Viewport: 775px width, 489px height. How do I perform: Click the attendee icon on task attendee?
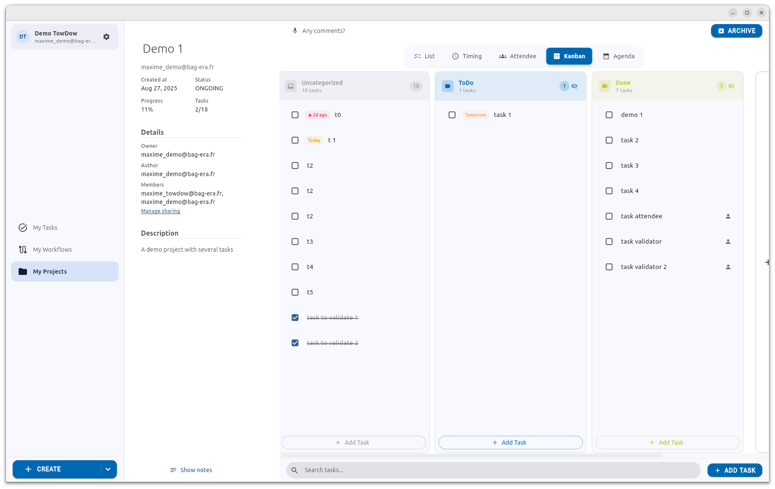click(728, 216)
